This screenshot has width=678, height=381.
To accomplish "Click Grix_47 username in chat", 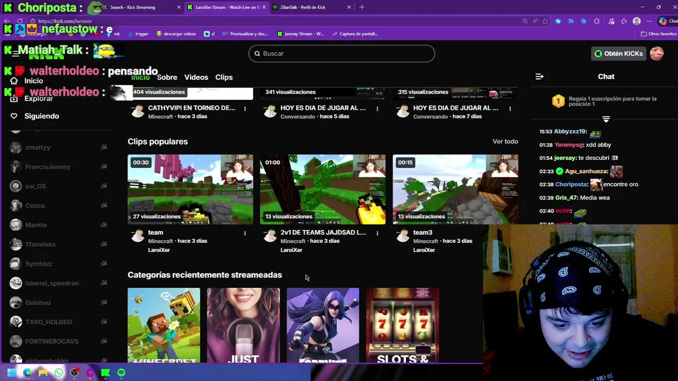I will tap(566, 198).
